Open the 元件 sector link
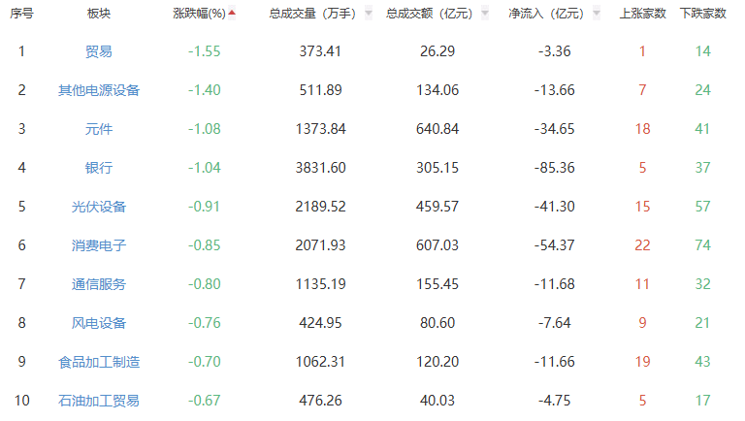 [99, 129]
